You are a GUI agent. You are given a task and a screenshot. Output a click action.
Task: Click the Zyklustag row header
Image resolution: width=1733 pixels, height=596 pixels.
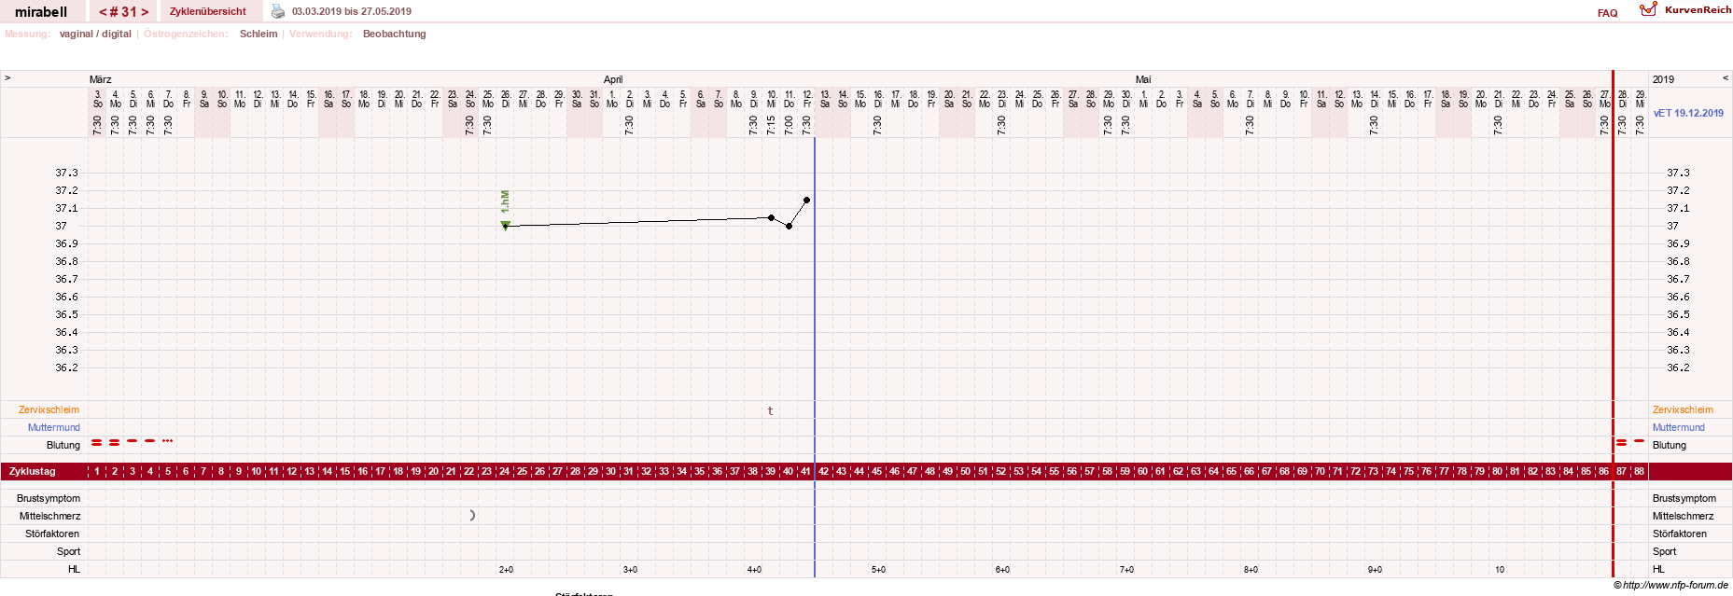[x=33, y=471]
